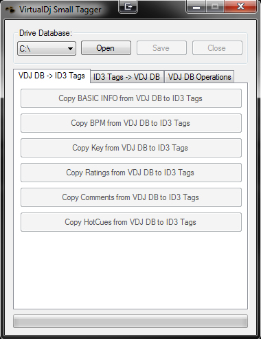Select the C:\ drive combo box
Viewport: 261px width, 339px height.
(47, 48)
